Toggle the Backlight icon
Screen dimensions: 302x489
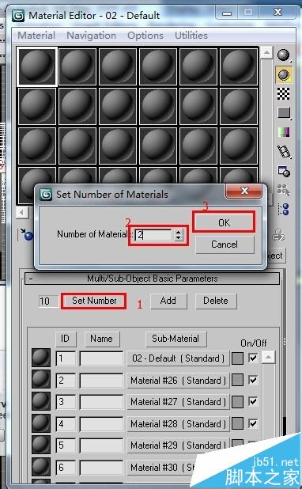(x=284, y=74)
